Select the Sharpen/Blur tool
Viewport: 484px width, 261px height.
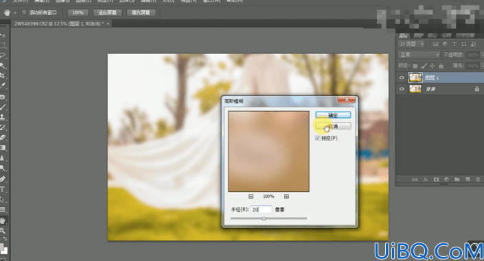click(3, 158)
